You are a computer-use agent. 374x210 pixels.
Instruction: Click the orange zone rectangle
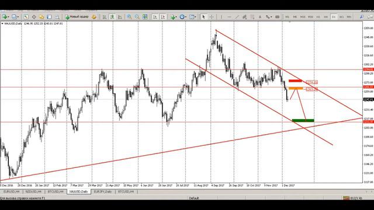pyautogui.click(x=296, y=88)
